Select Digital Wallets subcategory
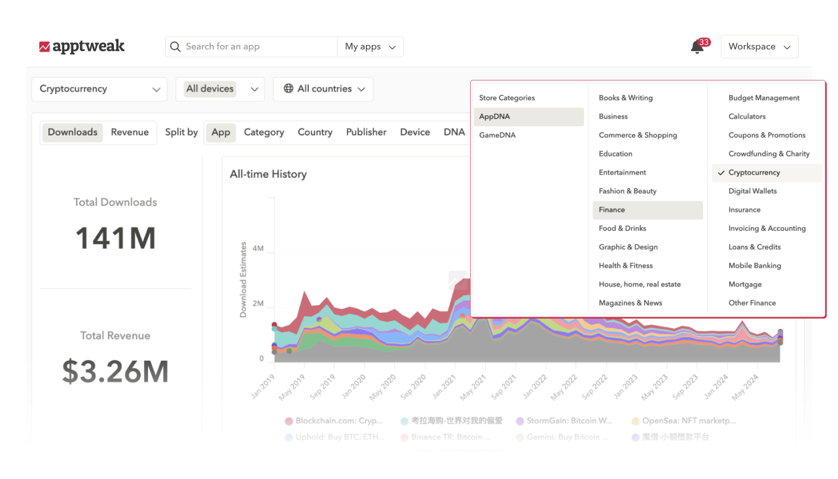 click(x=767, y=191)
